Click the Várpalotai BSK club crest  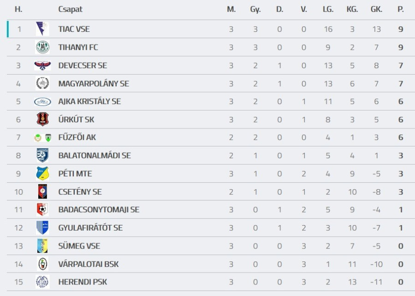click(x=42, y=264)
